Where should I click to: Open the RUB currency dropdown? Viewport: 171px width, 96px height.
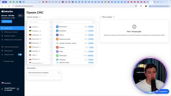pos(21,15)
